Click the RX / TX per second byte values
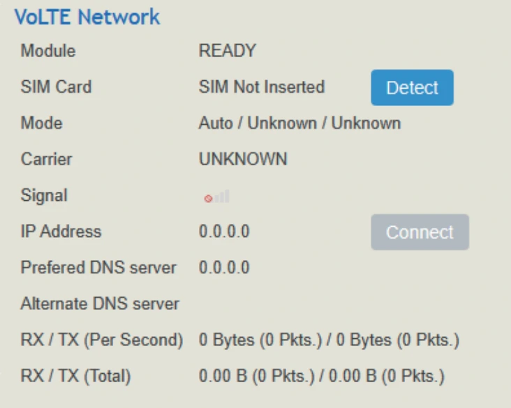Viewport: 511px width, 408px height. 329,341
